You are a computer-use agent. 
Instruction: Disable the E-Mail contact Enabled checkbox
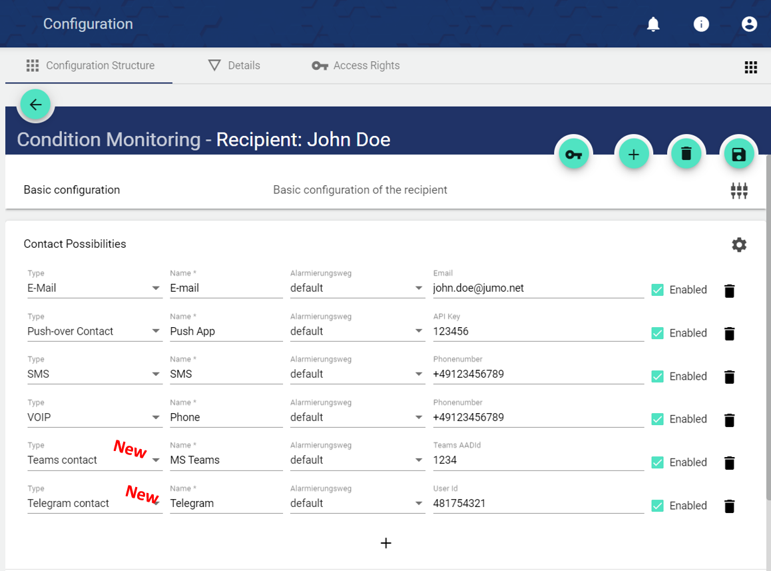657,290
